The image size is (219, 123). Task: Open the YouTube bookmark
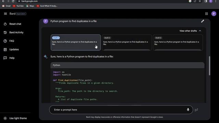coord(18,6)
